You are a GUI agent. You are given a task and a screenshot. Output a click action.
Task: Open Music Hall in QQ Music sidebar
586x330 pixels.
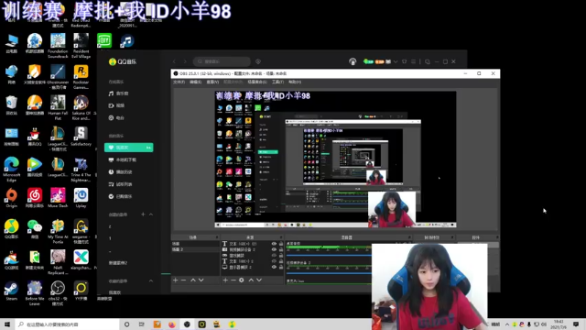click(x=118, y=93)
